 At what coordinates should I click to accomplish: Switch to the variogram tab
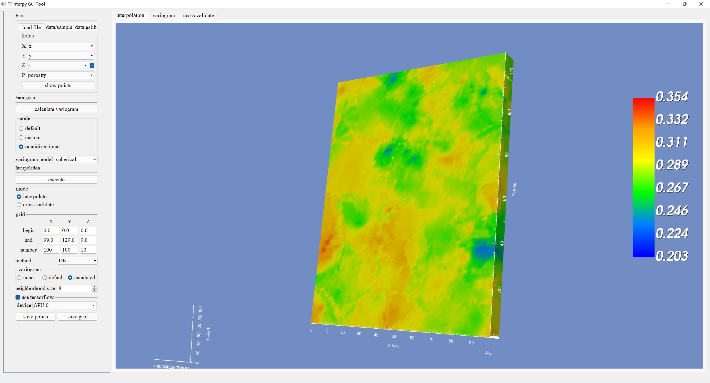[x=164, y=16]
